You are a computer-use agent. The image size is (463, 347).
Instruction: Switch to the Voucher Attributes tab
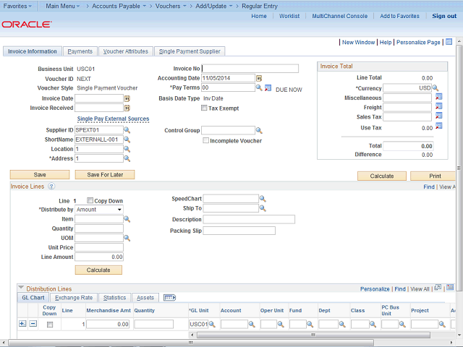[x=126, y=51]
